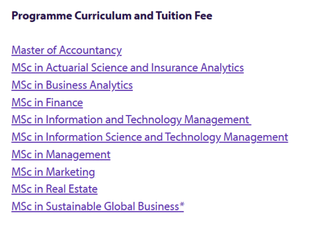Screen dimensions: 311x230
Task: Click 'Global Business' in the last programme link
Action: 142,206
